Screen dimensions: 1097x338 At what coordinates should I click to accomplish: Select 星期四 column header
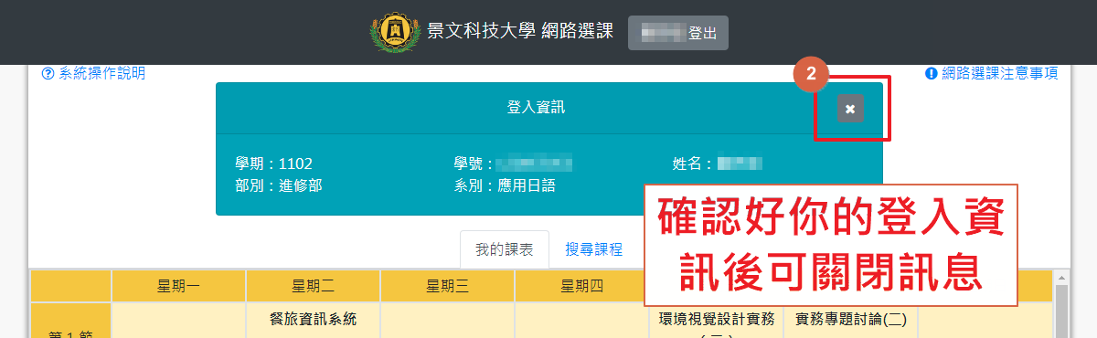(582, 287)
